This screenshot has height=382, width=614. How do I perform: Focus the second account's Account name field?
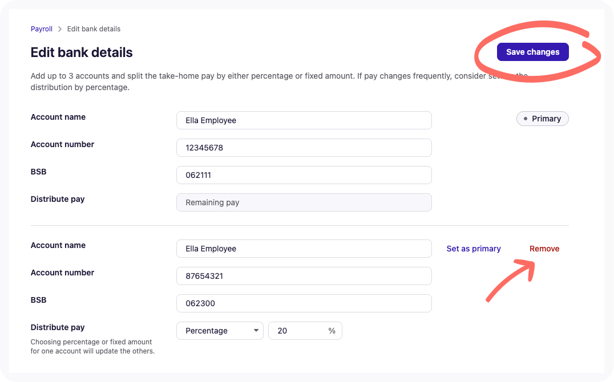click(x=304, y=249)
